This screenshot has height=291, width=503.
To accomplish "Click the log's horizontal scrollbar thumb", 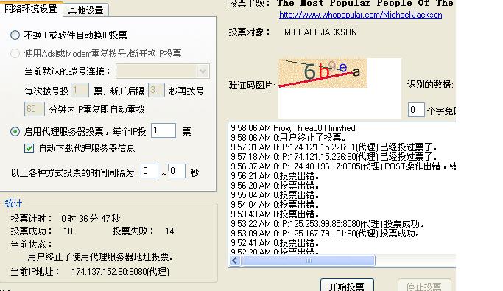I will 309,261.
